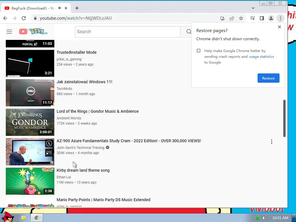This screenshot has height=222, width=296.
Task: Open the media controls icon in toolbar
Action: coord(252,18)
